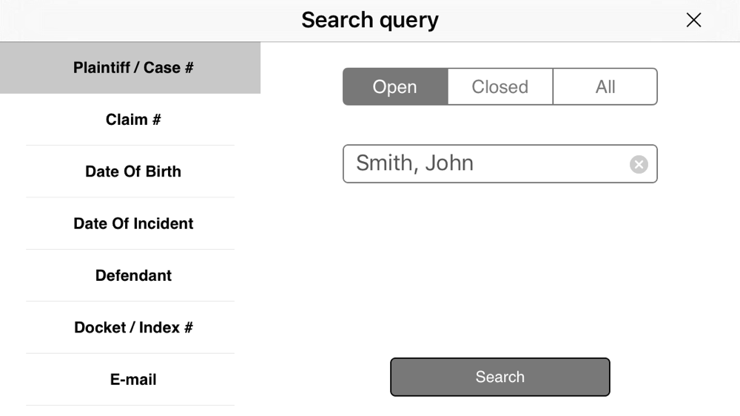Switch the filter to Closed cases
The height and width of the screenshot is (416, 740).
pyautogui.click(x=500, y=86)
